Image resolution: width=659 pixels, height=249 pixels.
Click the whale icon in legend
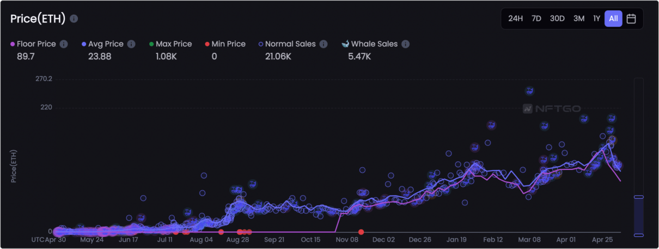click(345, 44)
